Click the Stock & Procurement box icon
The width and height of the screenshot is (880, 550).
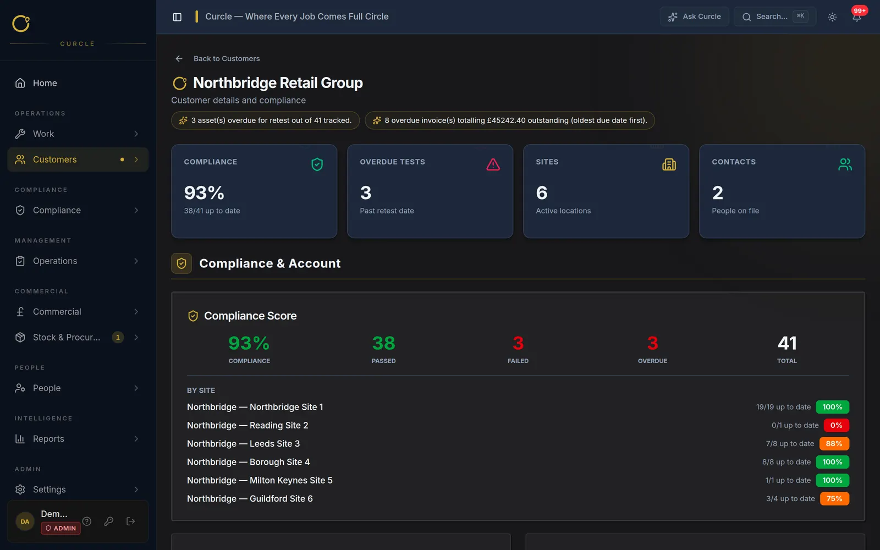[x=20, y=337]
